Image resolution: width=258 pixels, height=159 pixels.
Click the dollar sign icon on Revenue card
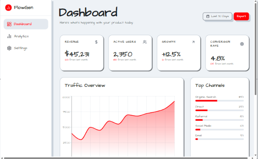pos(96,42)
